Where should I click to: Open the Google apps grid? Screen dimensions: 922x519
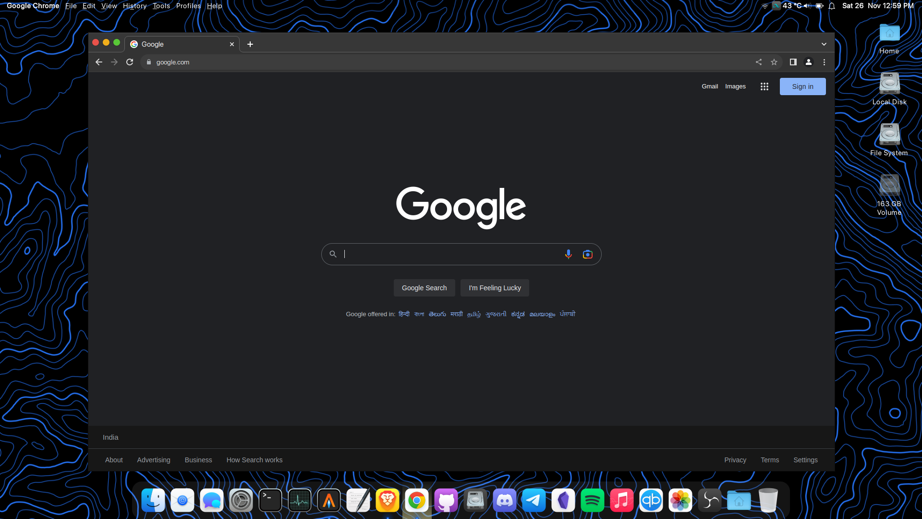click(764, 86)
